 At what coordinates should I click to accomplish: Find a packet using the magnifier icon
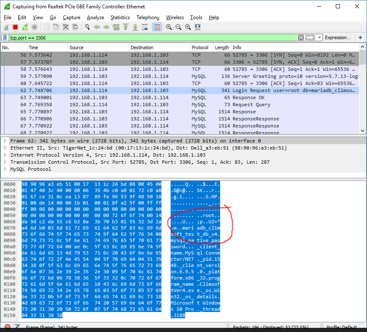[87, 27]
